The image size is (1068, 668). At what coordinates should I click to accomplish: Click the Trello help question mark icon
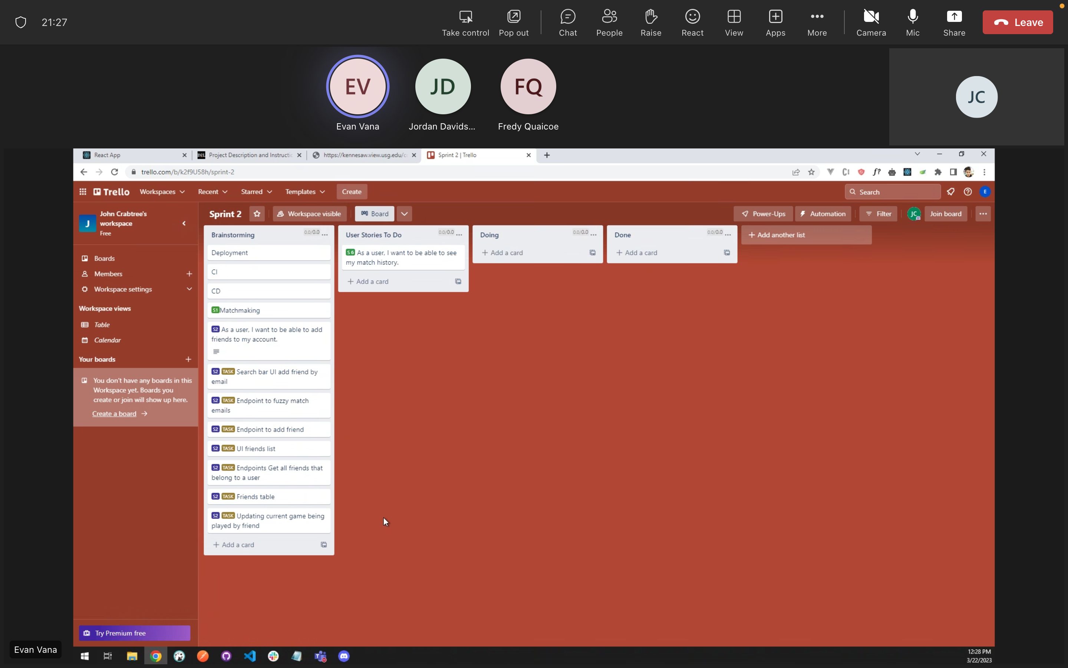(968, 192)
